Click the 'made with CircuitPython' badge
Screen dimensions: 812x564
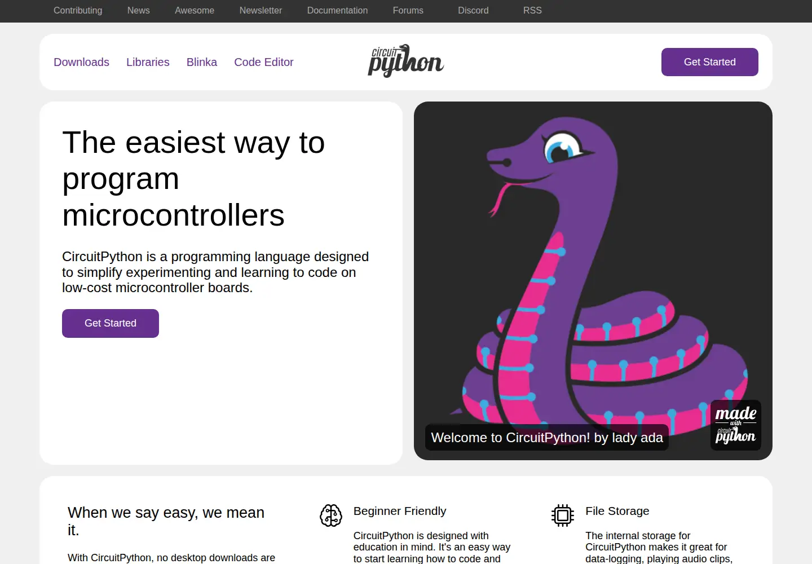point(736,425)
